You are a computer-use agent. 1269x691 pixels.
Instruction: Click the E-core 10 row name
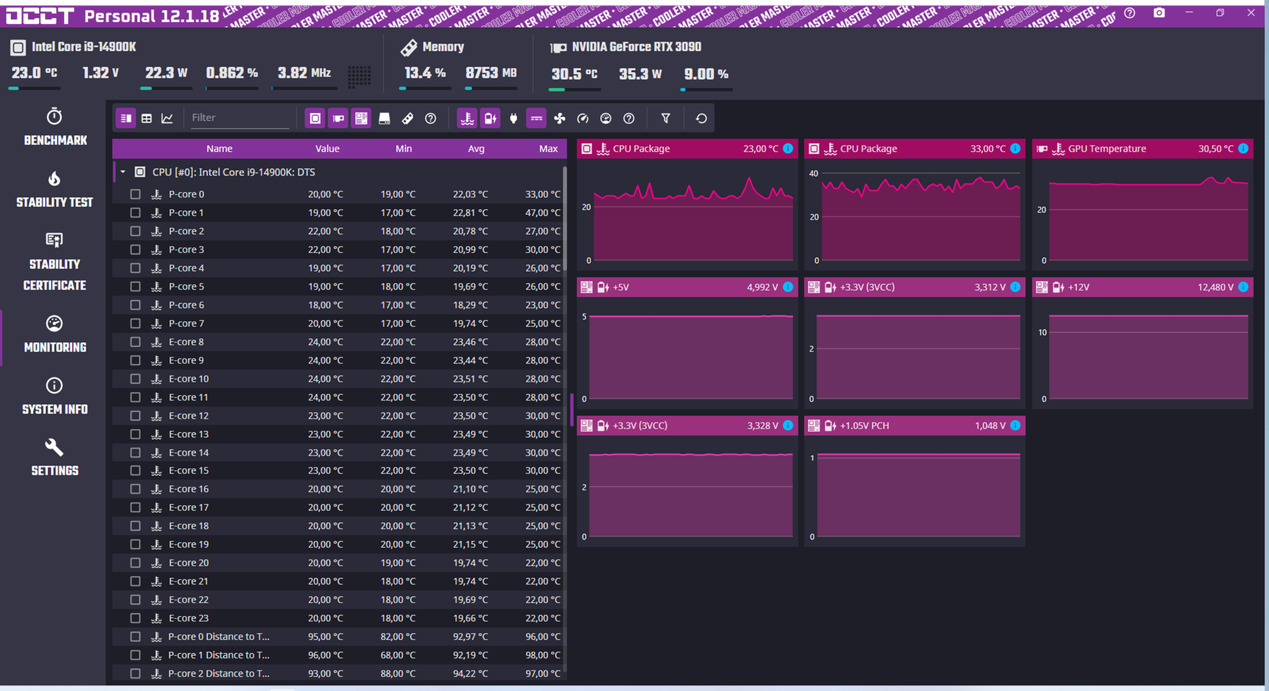[189, 379]
